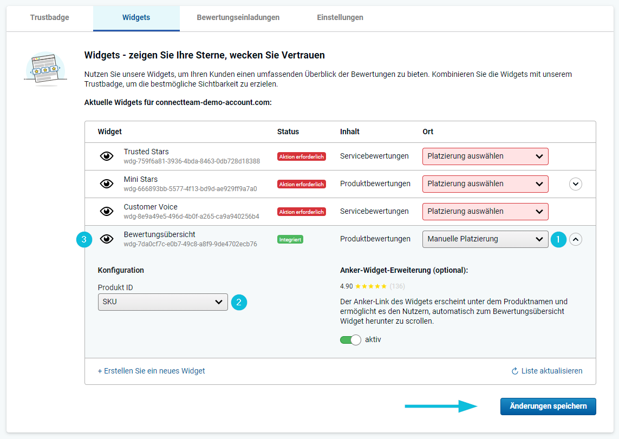Disable the Anker-Widget aktiv toggle

tap(350, 340)
